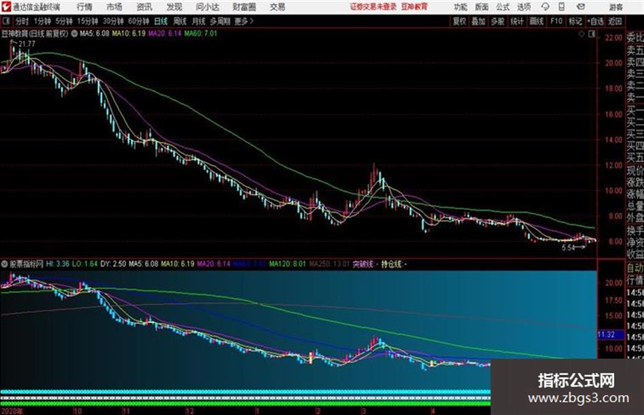644x415 pixels.
Task: Click the 叠加 overlay toolbar button
Action: tap(478, 21)
